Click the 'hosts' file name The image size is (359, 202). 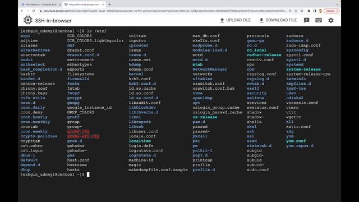[73, 169]
